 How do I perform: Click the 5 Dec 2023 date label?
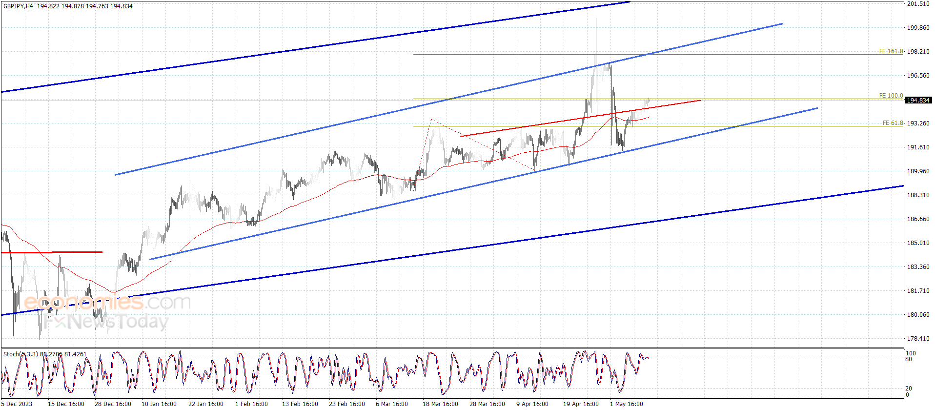[17, 404]
